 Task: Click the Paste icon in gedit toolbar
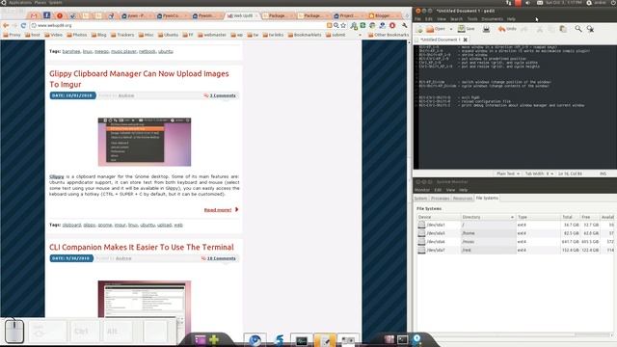pos(563,29)
